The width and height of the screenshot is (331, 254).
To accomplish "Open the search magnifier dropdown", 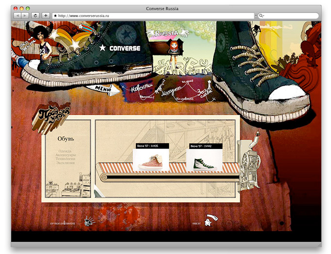I will tap(262, 16).
